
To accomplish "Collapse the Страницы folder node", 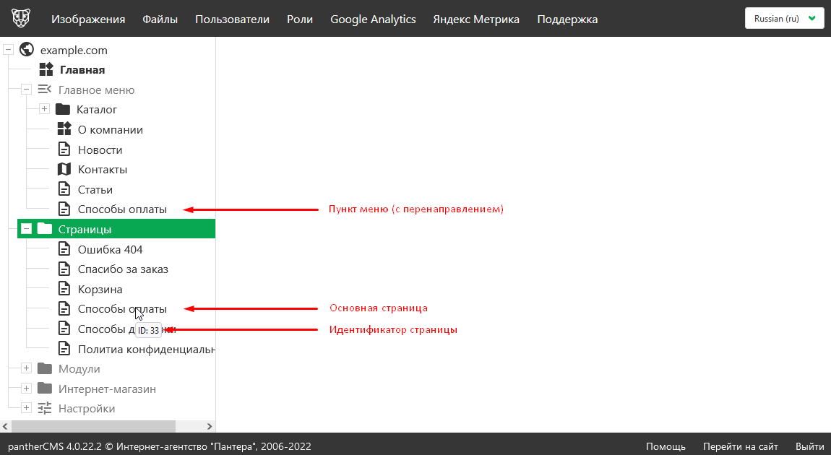I will 26,229.
